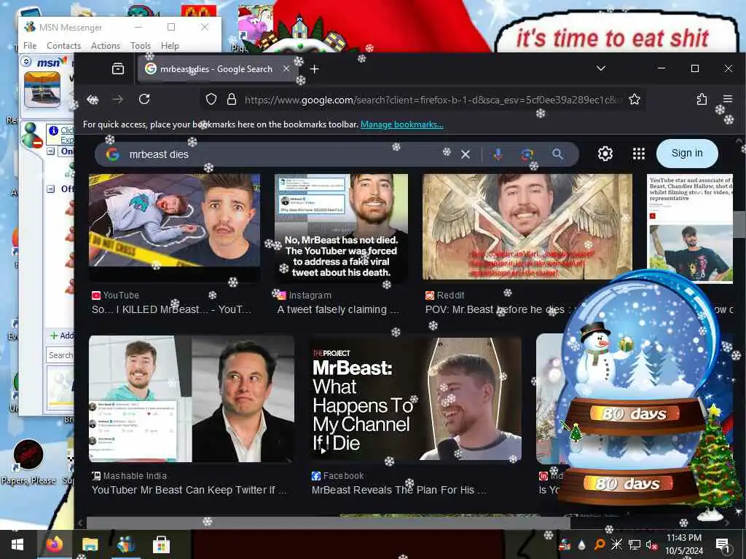This screenshot has width=746, height=559.
Task: Open MSN Messenger Tools menu
Action: [x=141, y=46]
